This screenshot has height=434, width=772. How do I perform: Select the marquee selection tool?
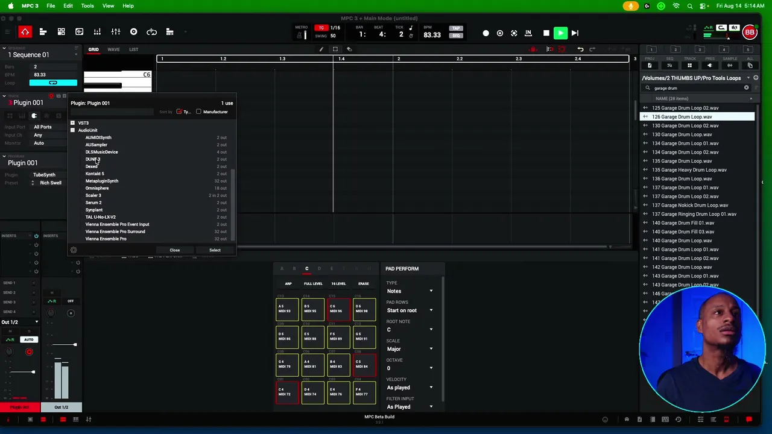tap(335, 49)
